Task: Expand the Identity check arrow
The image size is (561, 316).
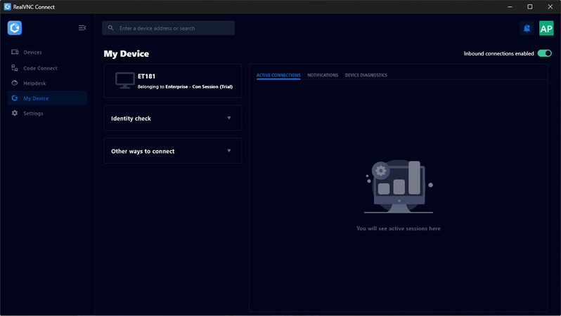Action: tap(229, 118)
